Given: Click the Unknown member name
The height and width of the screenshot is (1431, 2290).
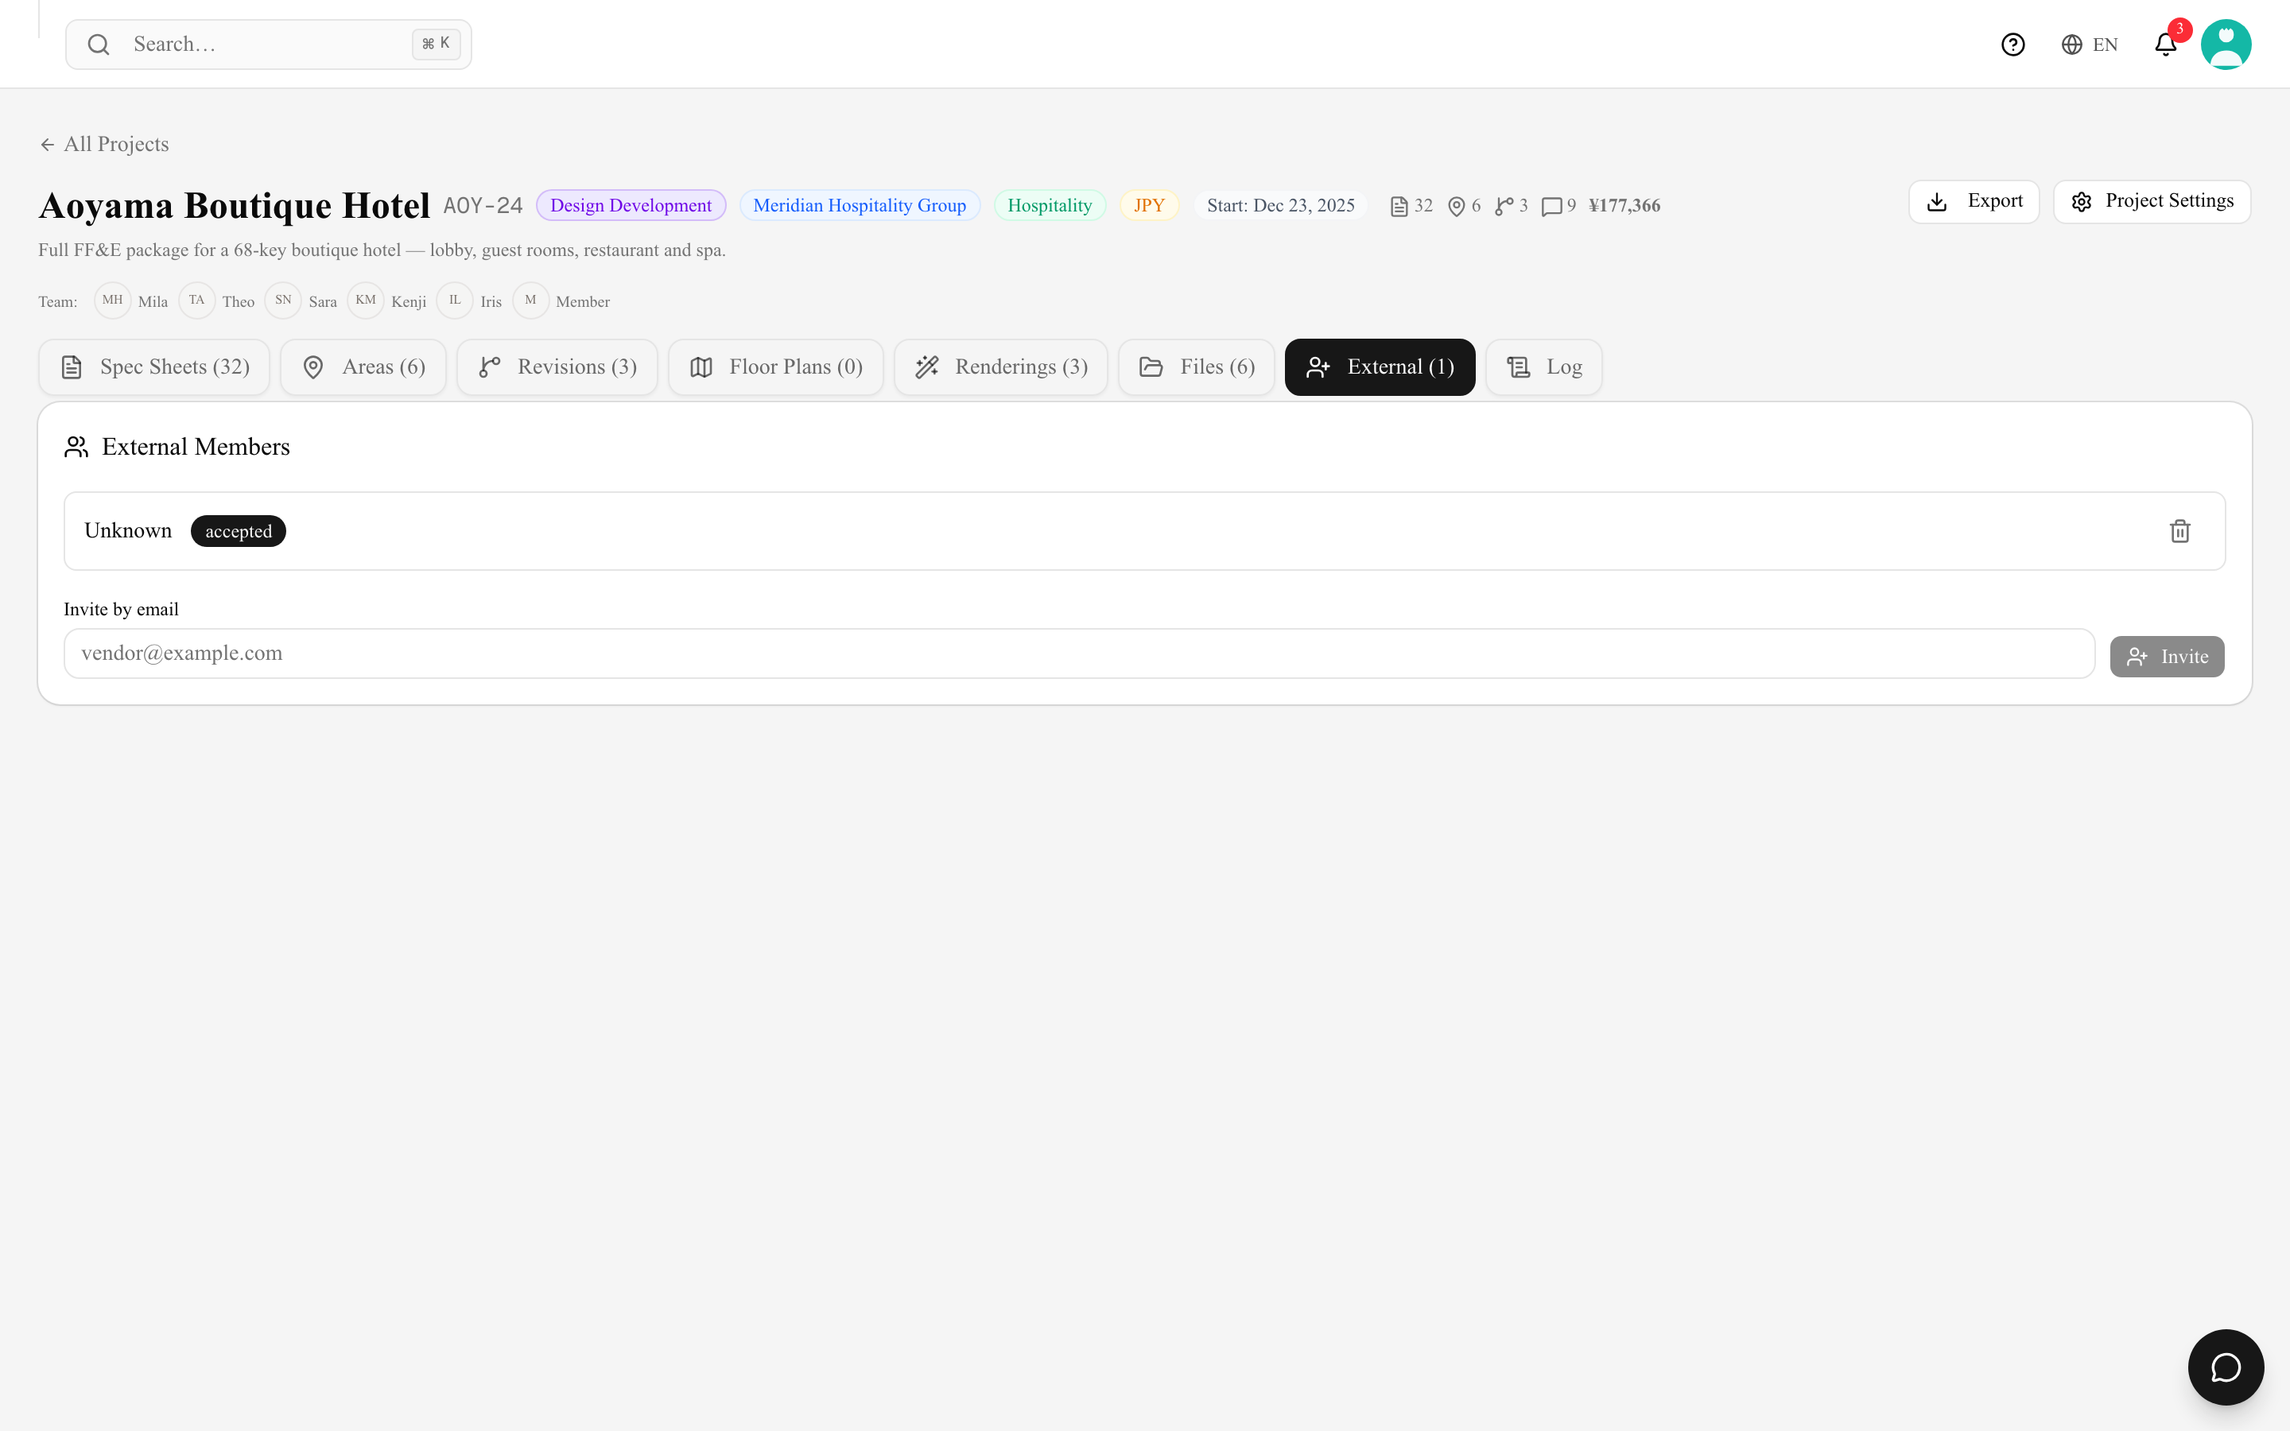Looking at the screenshot, I should (x=128, y=530).
